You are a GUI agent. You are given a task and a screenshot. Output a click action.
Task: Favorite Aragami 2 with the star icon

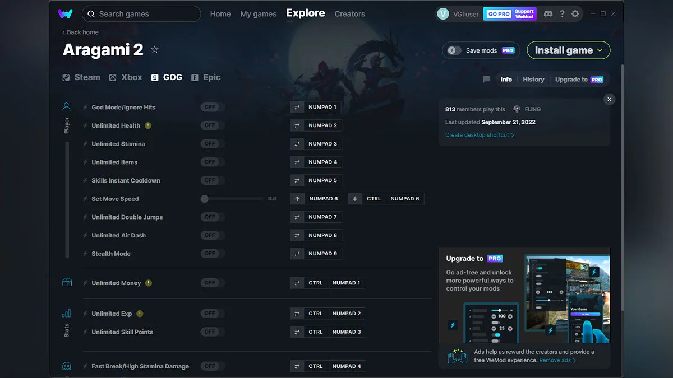(155, 50)
